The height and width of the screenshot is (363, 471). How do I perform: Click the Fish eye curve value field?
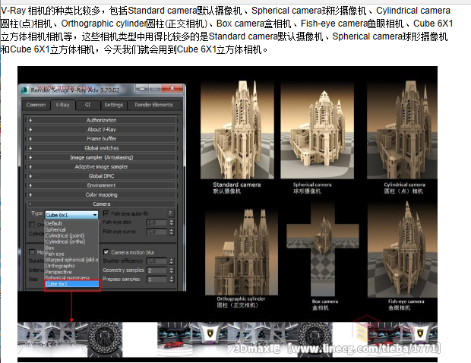point(156,232)
